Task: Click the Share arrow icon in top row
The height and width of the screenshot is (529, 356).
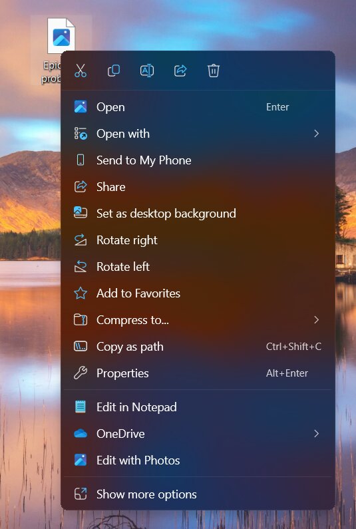Action: (x=180, y=71)
